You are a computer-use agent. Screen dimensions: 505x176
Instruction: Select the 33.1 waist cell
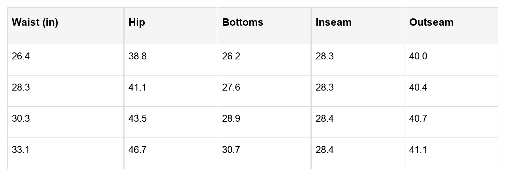click(21, 150)
